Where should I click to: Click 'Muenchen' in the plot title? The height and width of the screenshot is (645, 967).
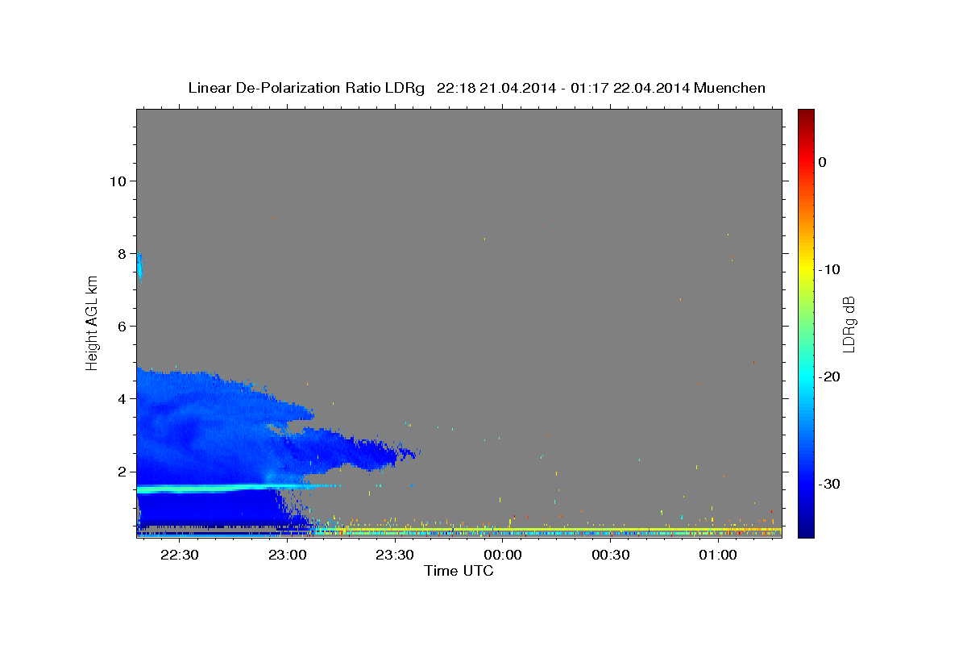click(731, 88)
